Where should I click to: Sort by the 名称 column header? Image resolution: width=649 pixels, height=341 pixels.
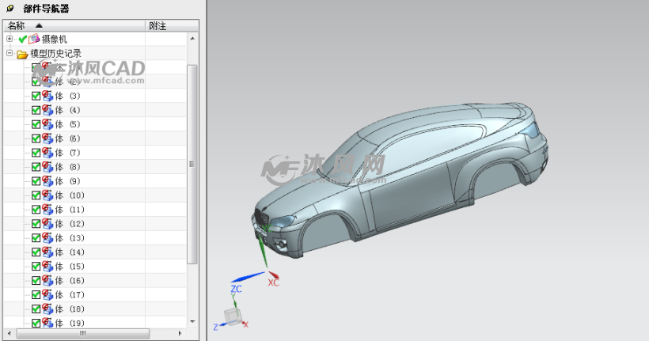74,25
